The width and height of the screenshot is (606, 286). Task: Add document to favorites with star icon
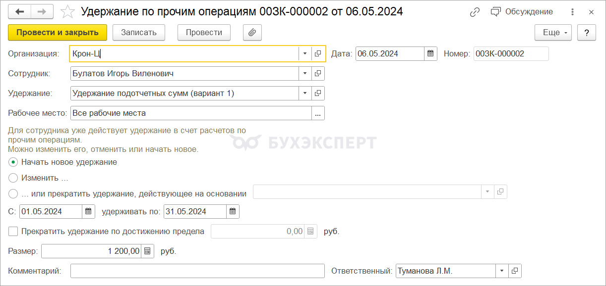click(x=67, y=11)
